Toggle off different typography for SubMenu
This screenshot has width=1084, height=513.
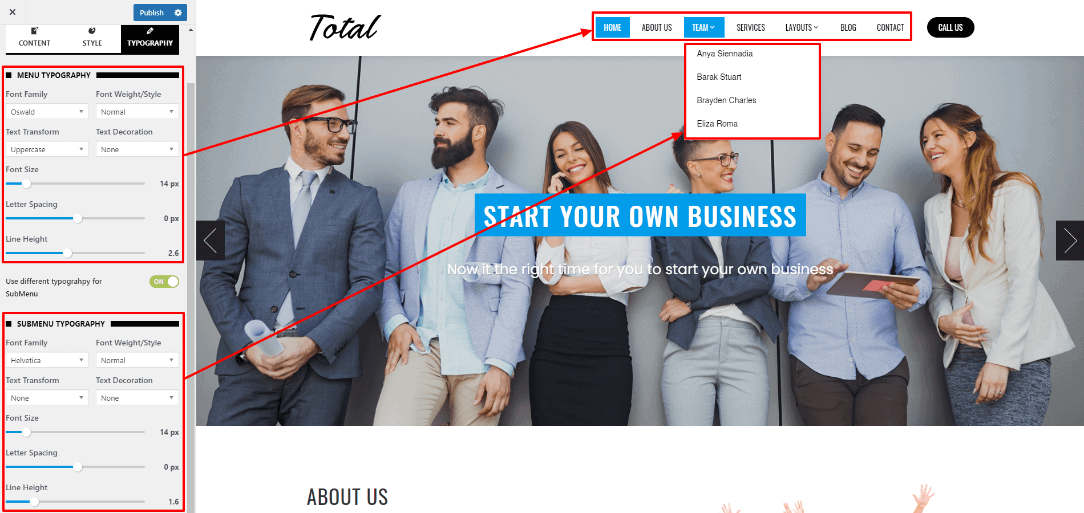tap(164, 282)
